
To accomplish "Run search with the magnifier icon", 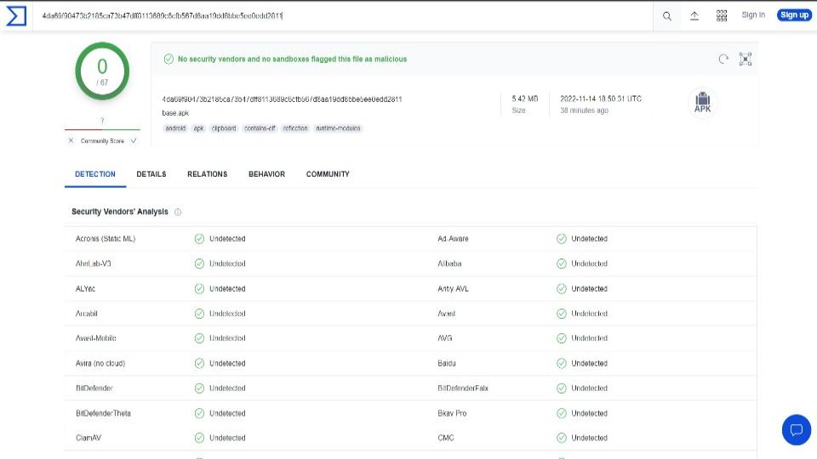I will [x=667, y=16].
